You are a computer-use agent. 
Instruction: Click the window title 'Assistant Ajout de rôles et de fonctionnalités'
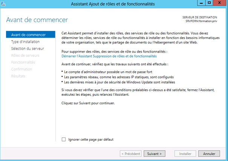tap(113, 4)
